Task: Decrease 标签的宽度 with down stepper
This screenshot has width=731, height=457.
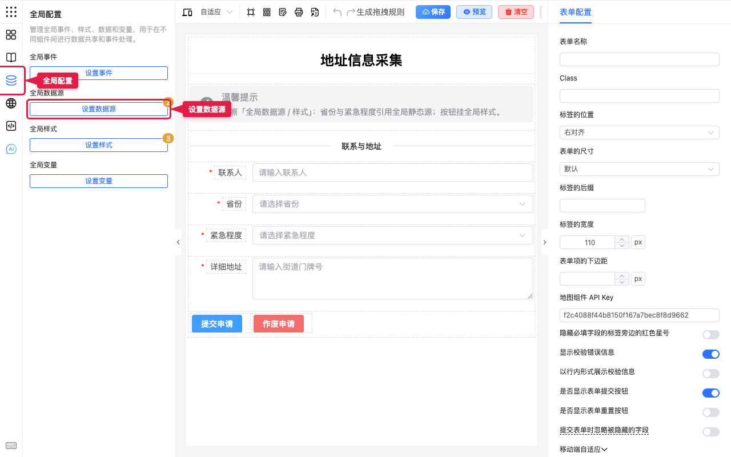Action: [x=621, y=246]
